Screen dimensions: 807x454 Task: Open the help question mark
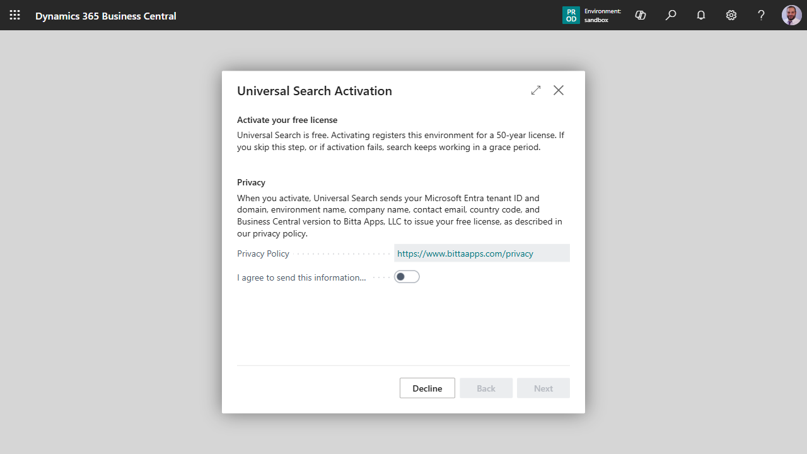coord(761,15)
